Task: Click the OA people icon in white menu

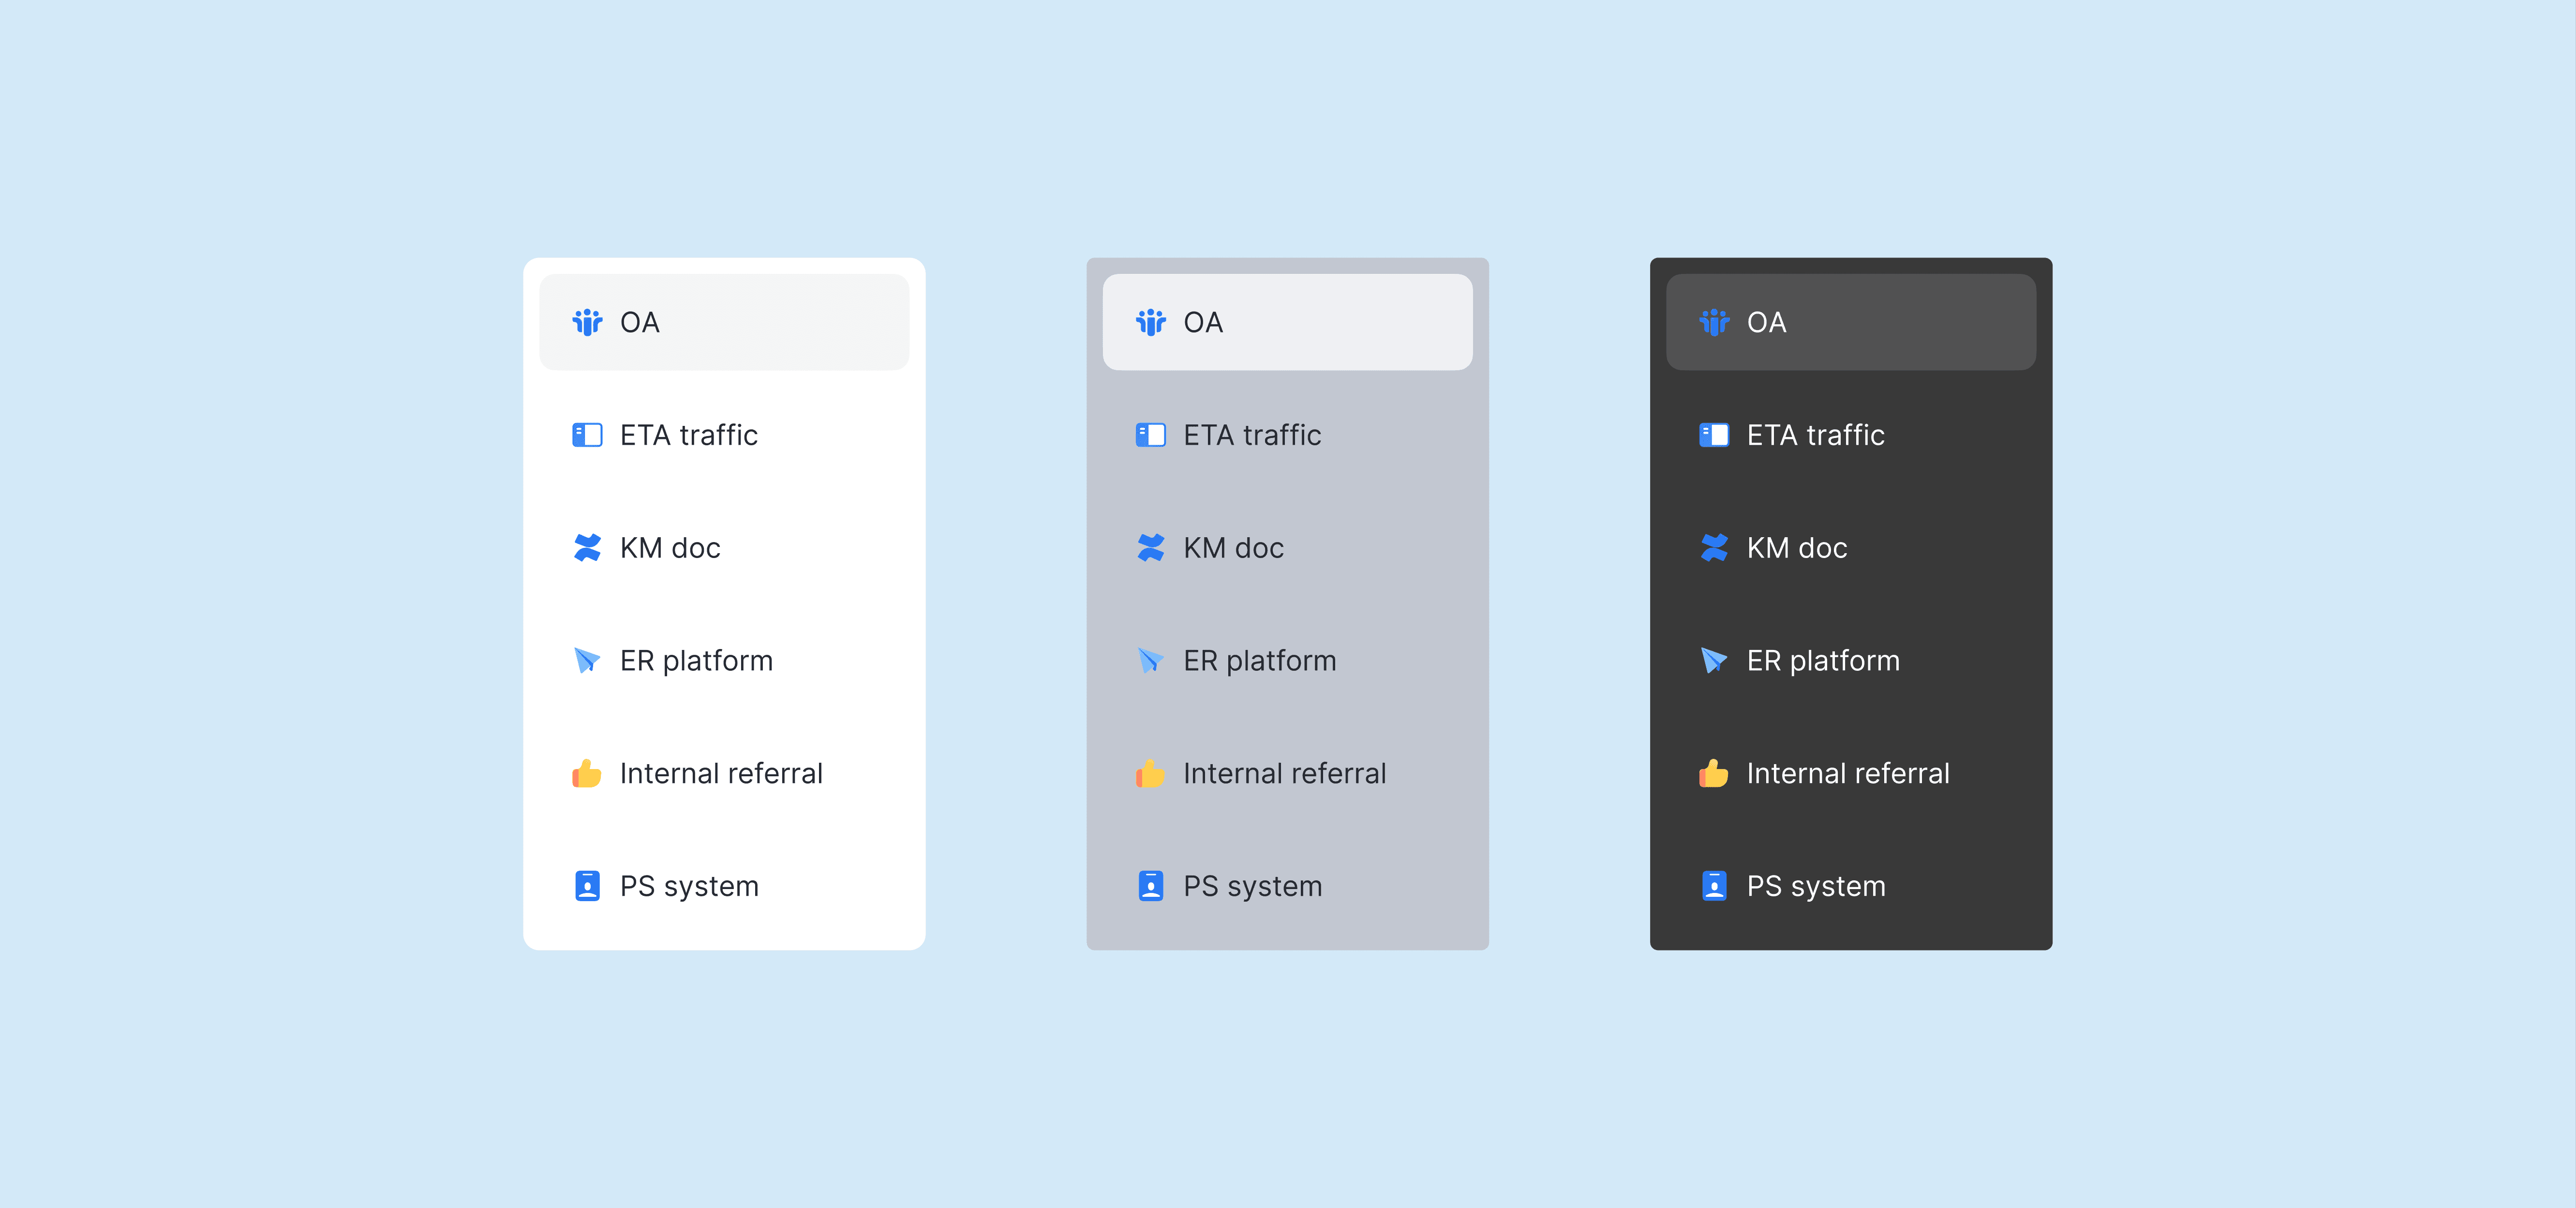Action: [x=587, y=322]
